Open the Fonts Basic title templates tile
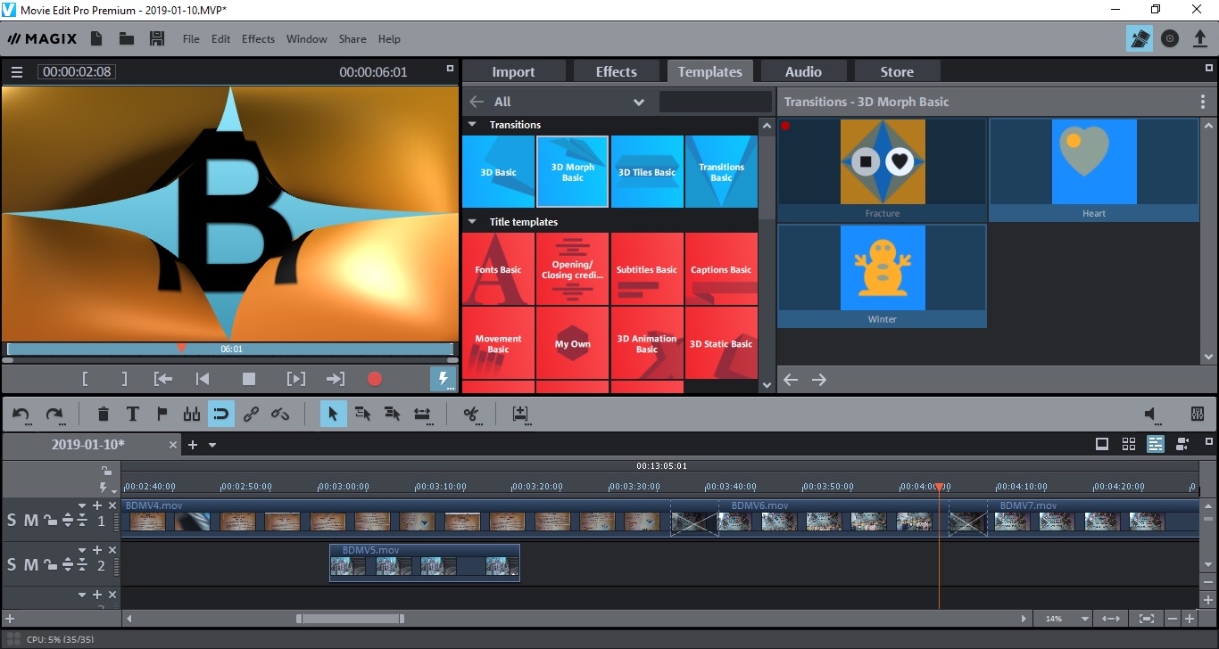The width and height of the screenshot is (1219, 649). (x=499, y=269)
